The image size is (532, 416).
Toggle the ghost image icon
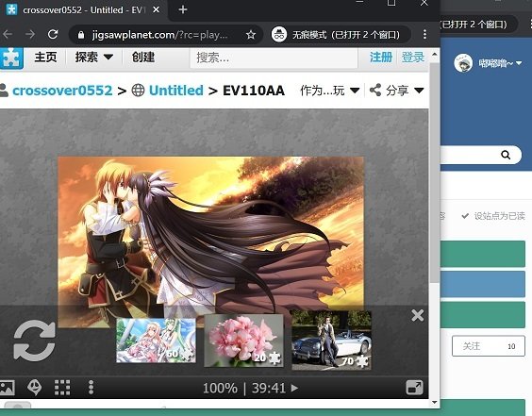34,388
